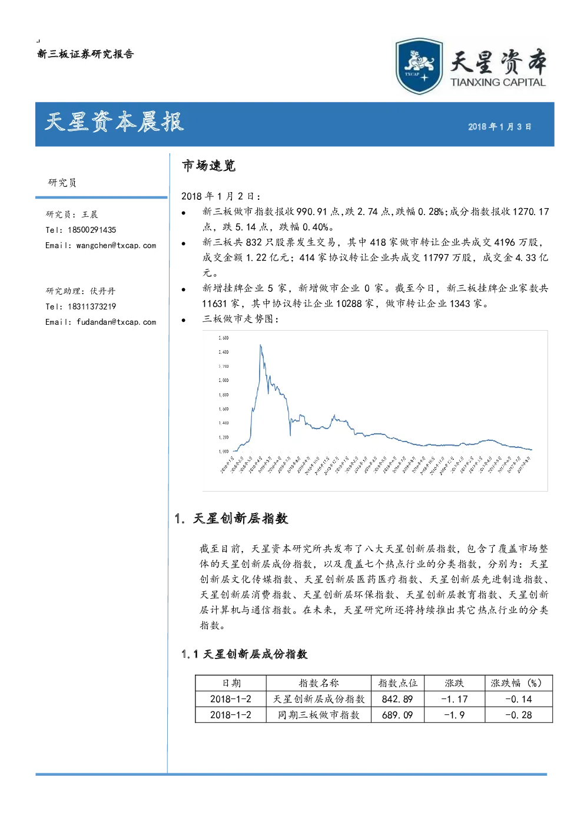Viewport: 584px width, 827px height.
Task: Click the "指数名称" table header
Action: coord(318,683)
